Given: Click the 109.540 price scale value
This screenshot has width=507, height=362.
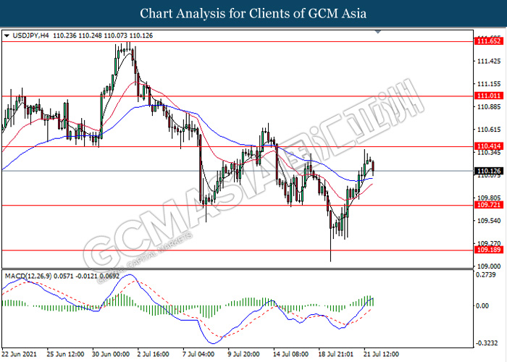Looking at the screenshot, I should tap(489, 221).
